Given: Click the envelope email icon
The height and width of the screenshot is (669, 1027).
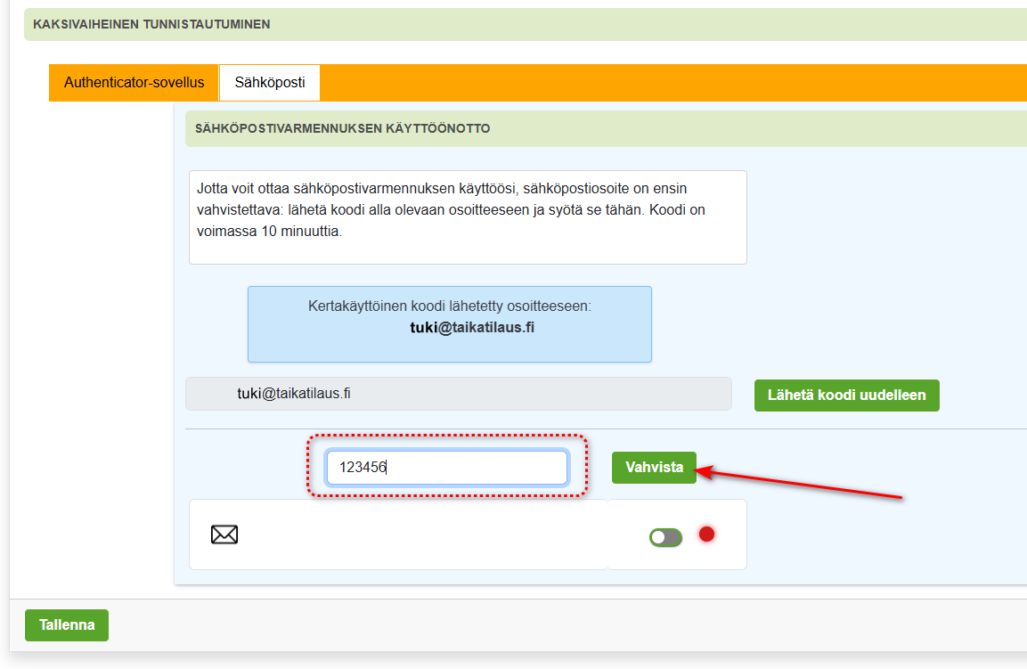Looking at the screenshot, I should (x=224, y=534).
